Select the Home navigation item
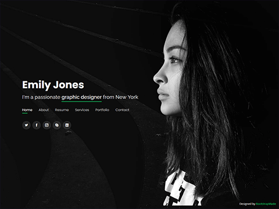279x209 pixels. click(x=27, y=110)
